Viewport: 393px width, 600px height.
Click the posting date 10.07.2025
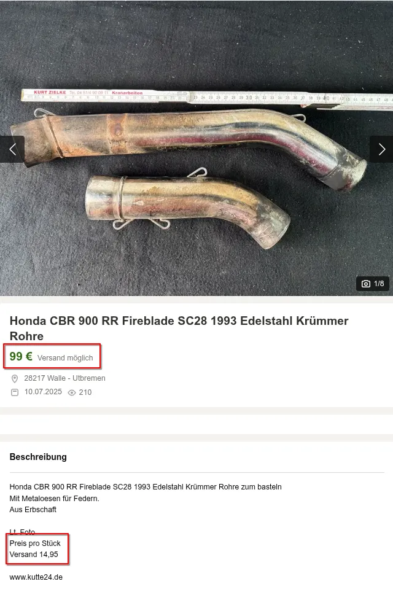tap(43, 392)
